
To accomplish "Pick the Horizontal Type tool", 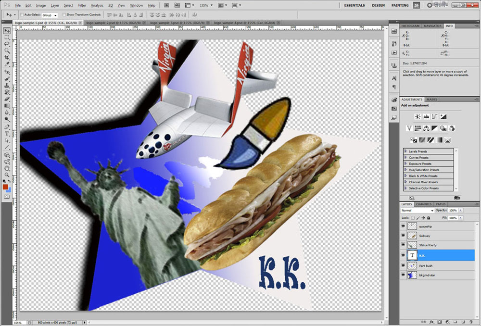I will coord(7,134).
